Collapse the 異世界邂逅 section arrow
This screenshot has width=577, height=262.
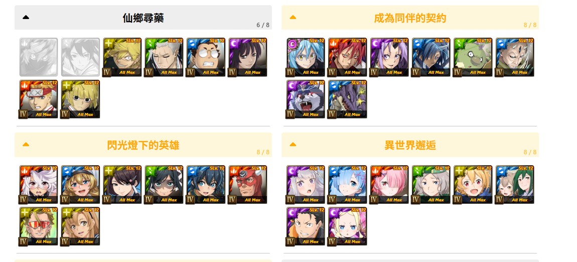(293, 145)
